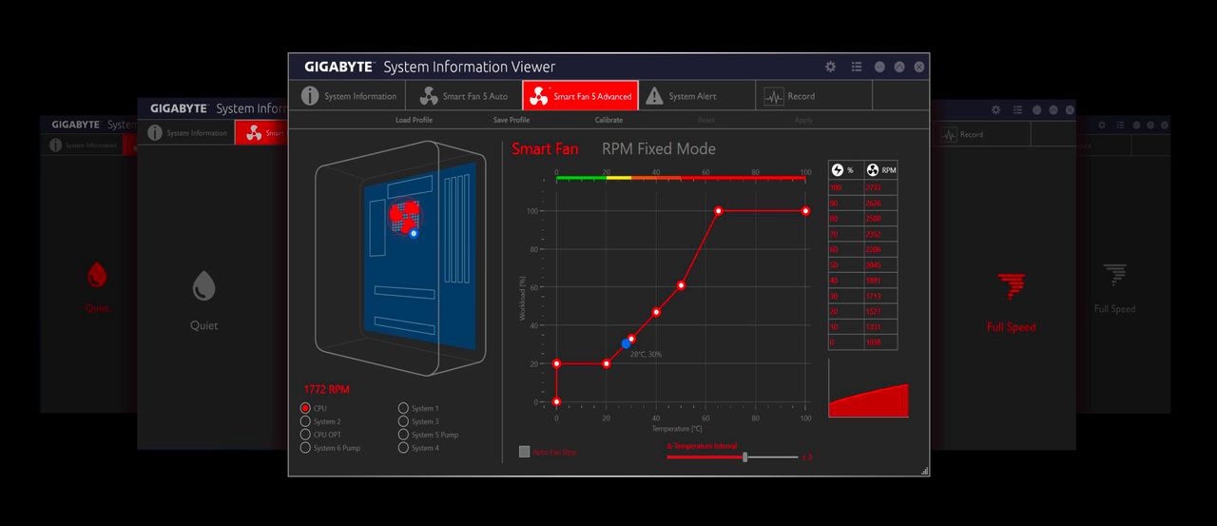Select the curve point at 50°C workload
The image size is (1217, 526).
click(x=681, y=285)
